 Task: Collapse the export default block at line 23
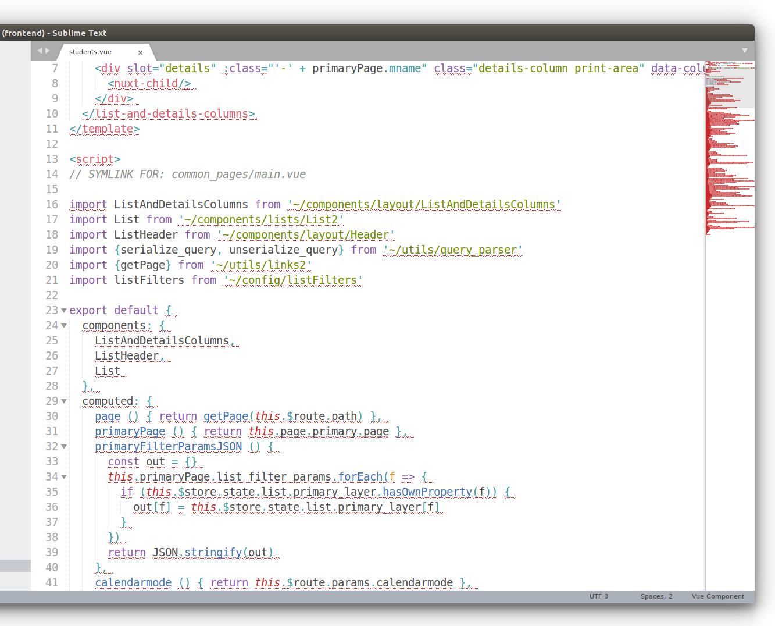tap(64, 311)
